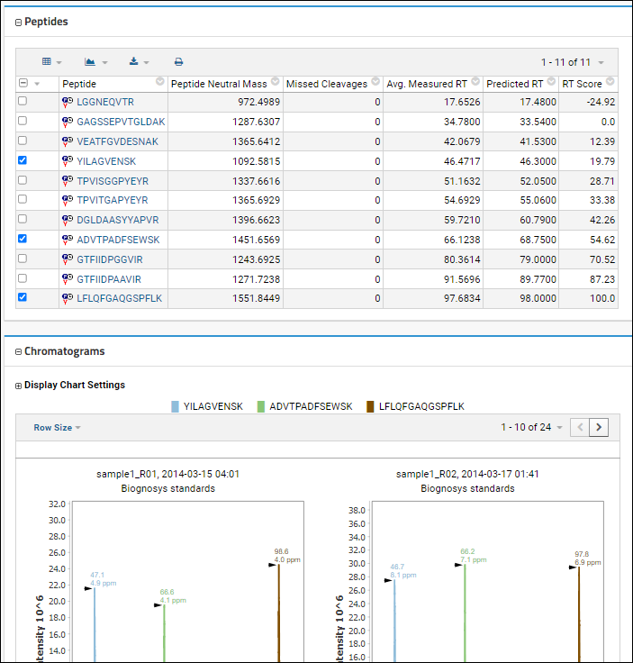Open Predicted RT column menu
This screenshot has height=663, width=633.
point(551,81)
